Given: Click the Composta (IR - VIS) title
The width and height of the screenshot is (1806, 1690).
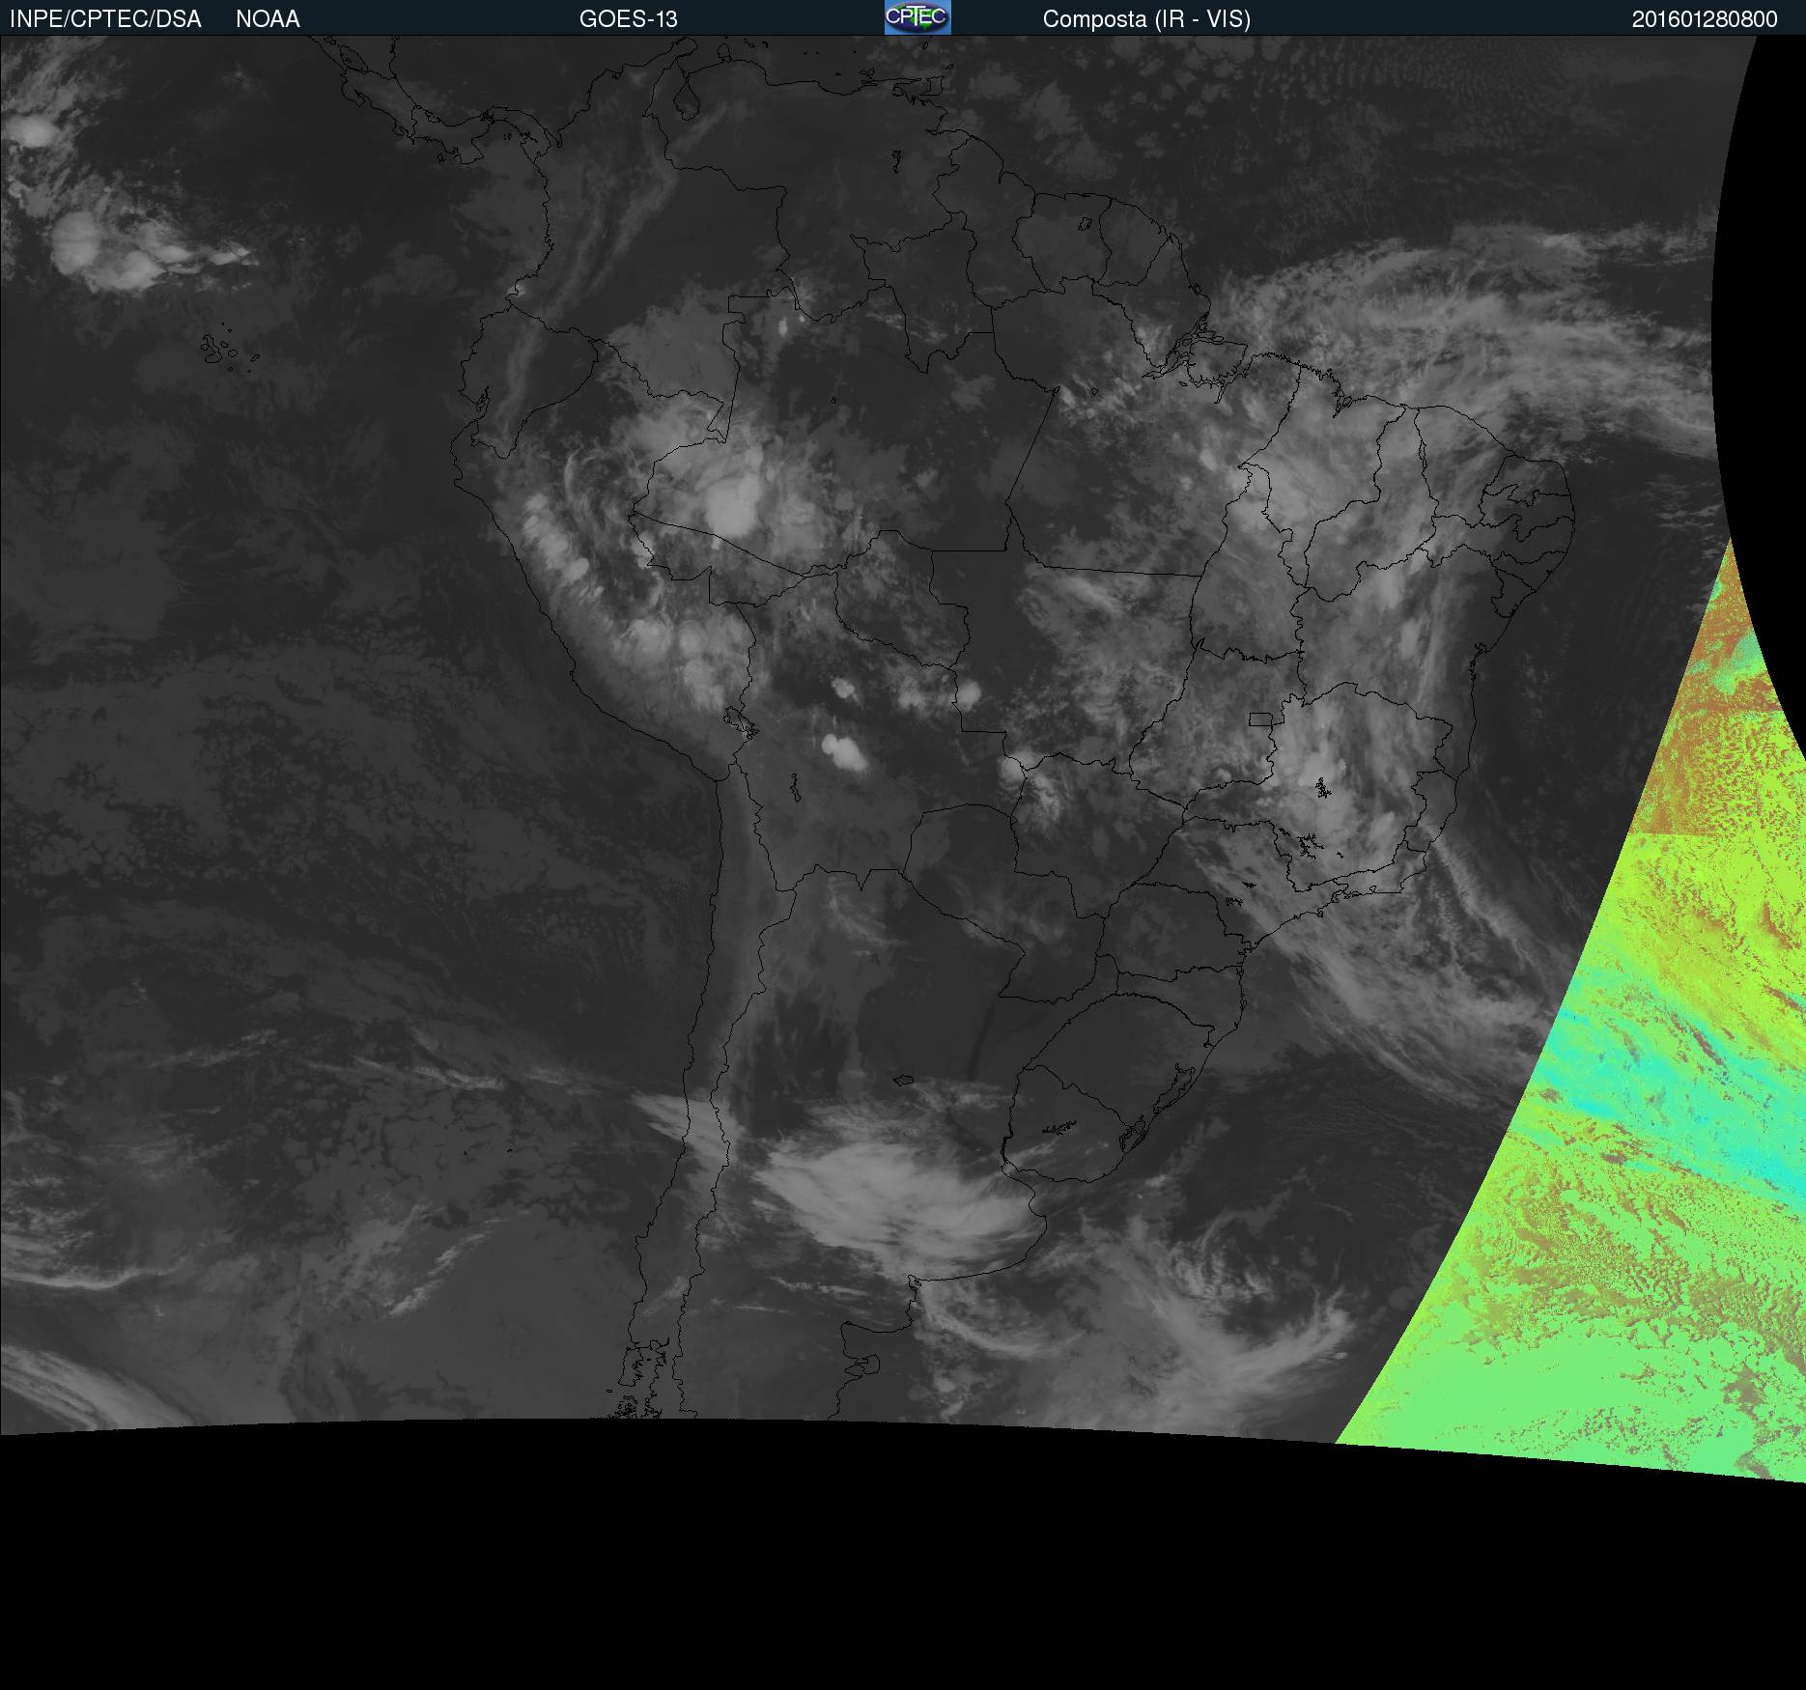Looking at the screenshot, I should click(x=1146, y=19).
